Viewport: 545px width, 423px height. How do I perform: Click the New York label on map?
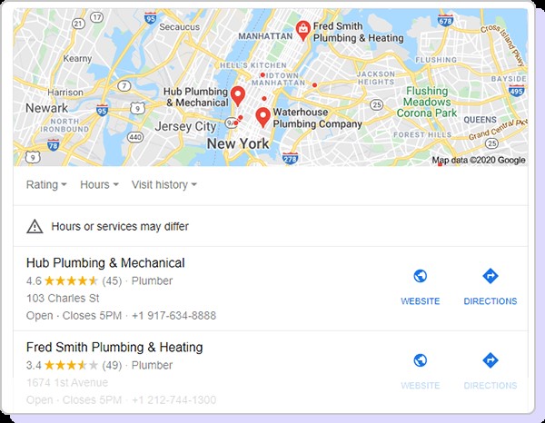pos(238,143)
